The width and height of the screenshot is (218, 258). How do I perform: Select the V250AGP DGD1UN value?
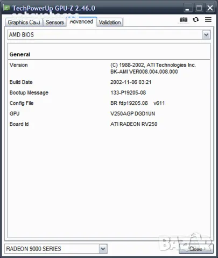132,113
